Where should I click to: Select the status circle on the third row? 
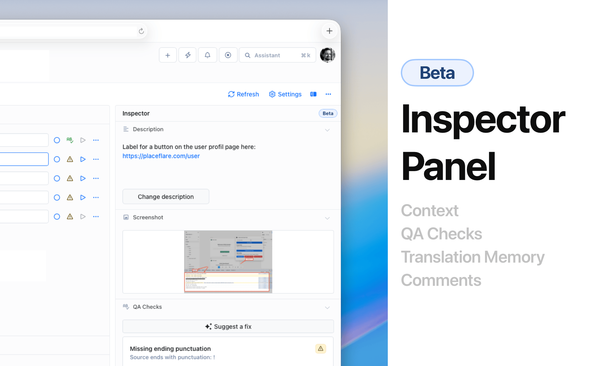point(57,178)
